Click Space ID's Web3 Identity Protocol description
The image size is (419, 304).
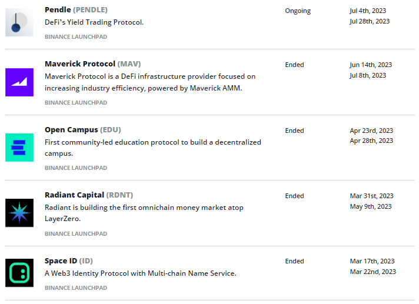coord(141,273)
